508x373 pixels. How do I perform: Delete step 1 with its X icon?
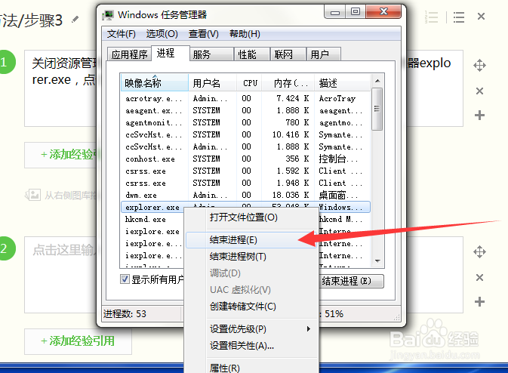479,91
